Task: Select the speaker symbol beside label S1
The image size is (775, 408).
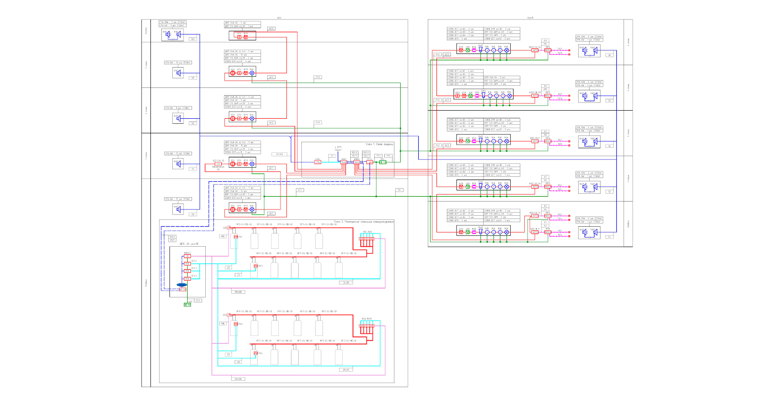Action: [x=178, y=163]
